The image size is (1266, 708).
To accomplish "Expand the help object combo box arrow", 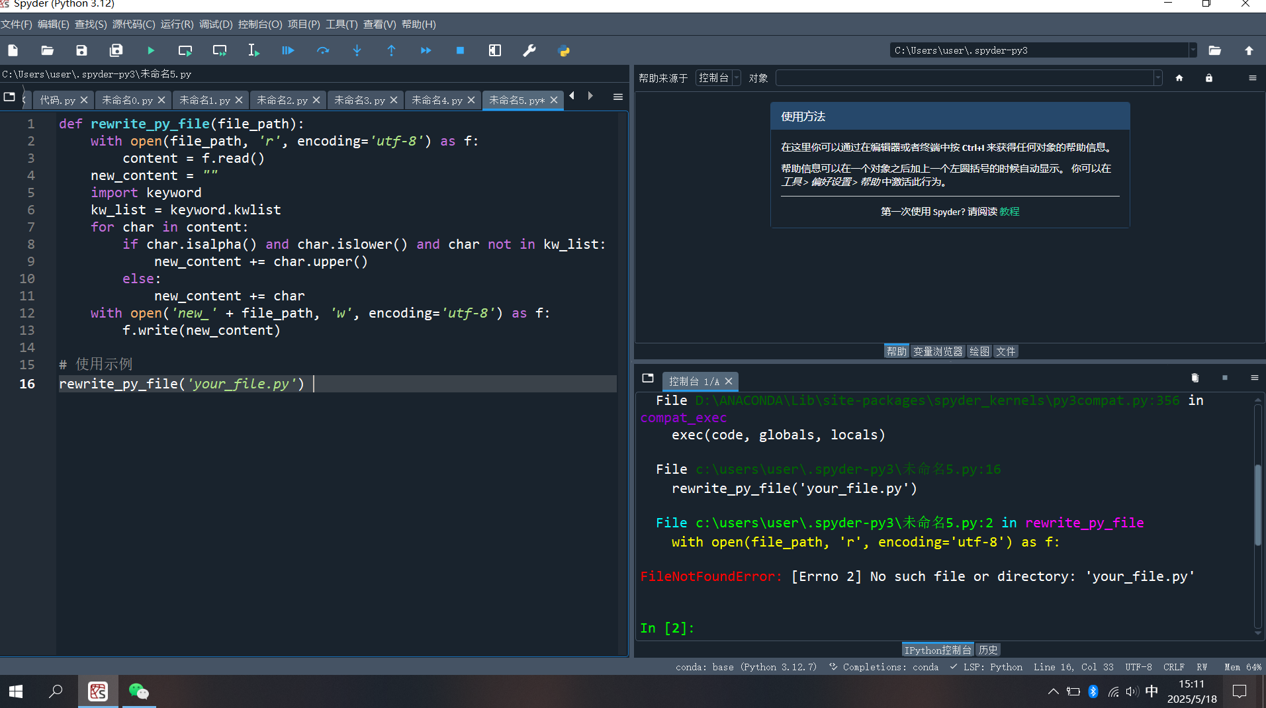I will click(x=1157, y=78).
